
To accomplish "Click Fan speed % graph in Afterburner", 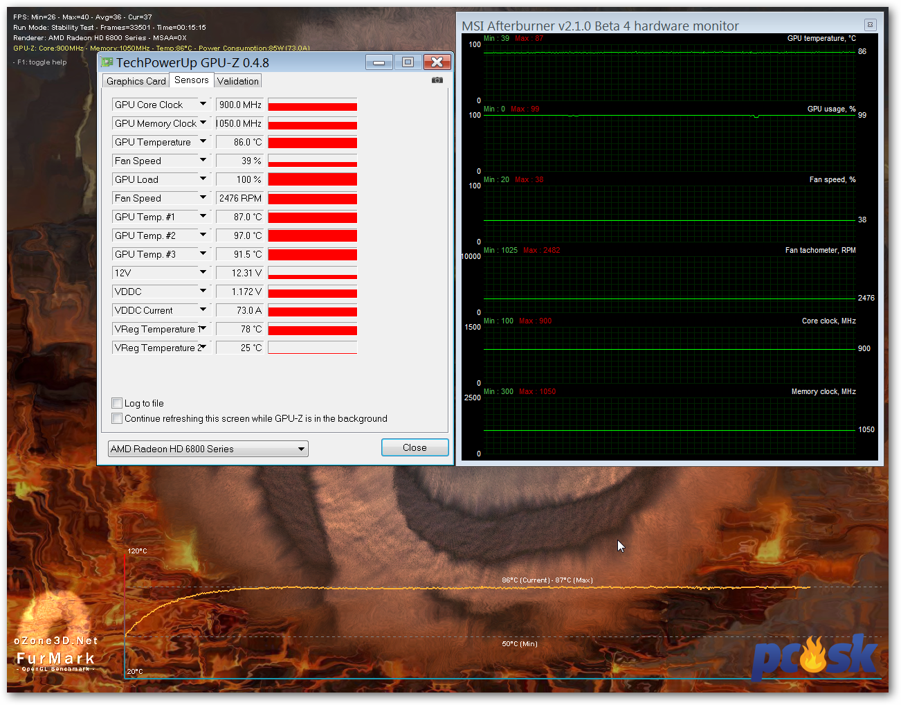I will point(669,214).
